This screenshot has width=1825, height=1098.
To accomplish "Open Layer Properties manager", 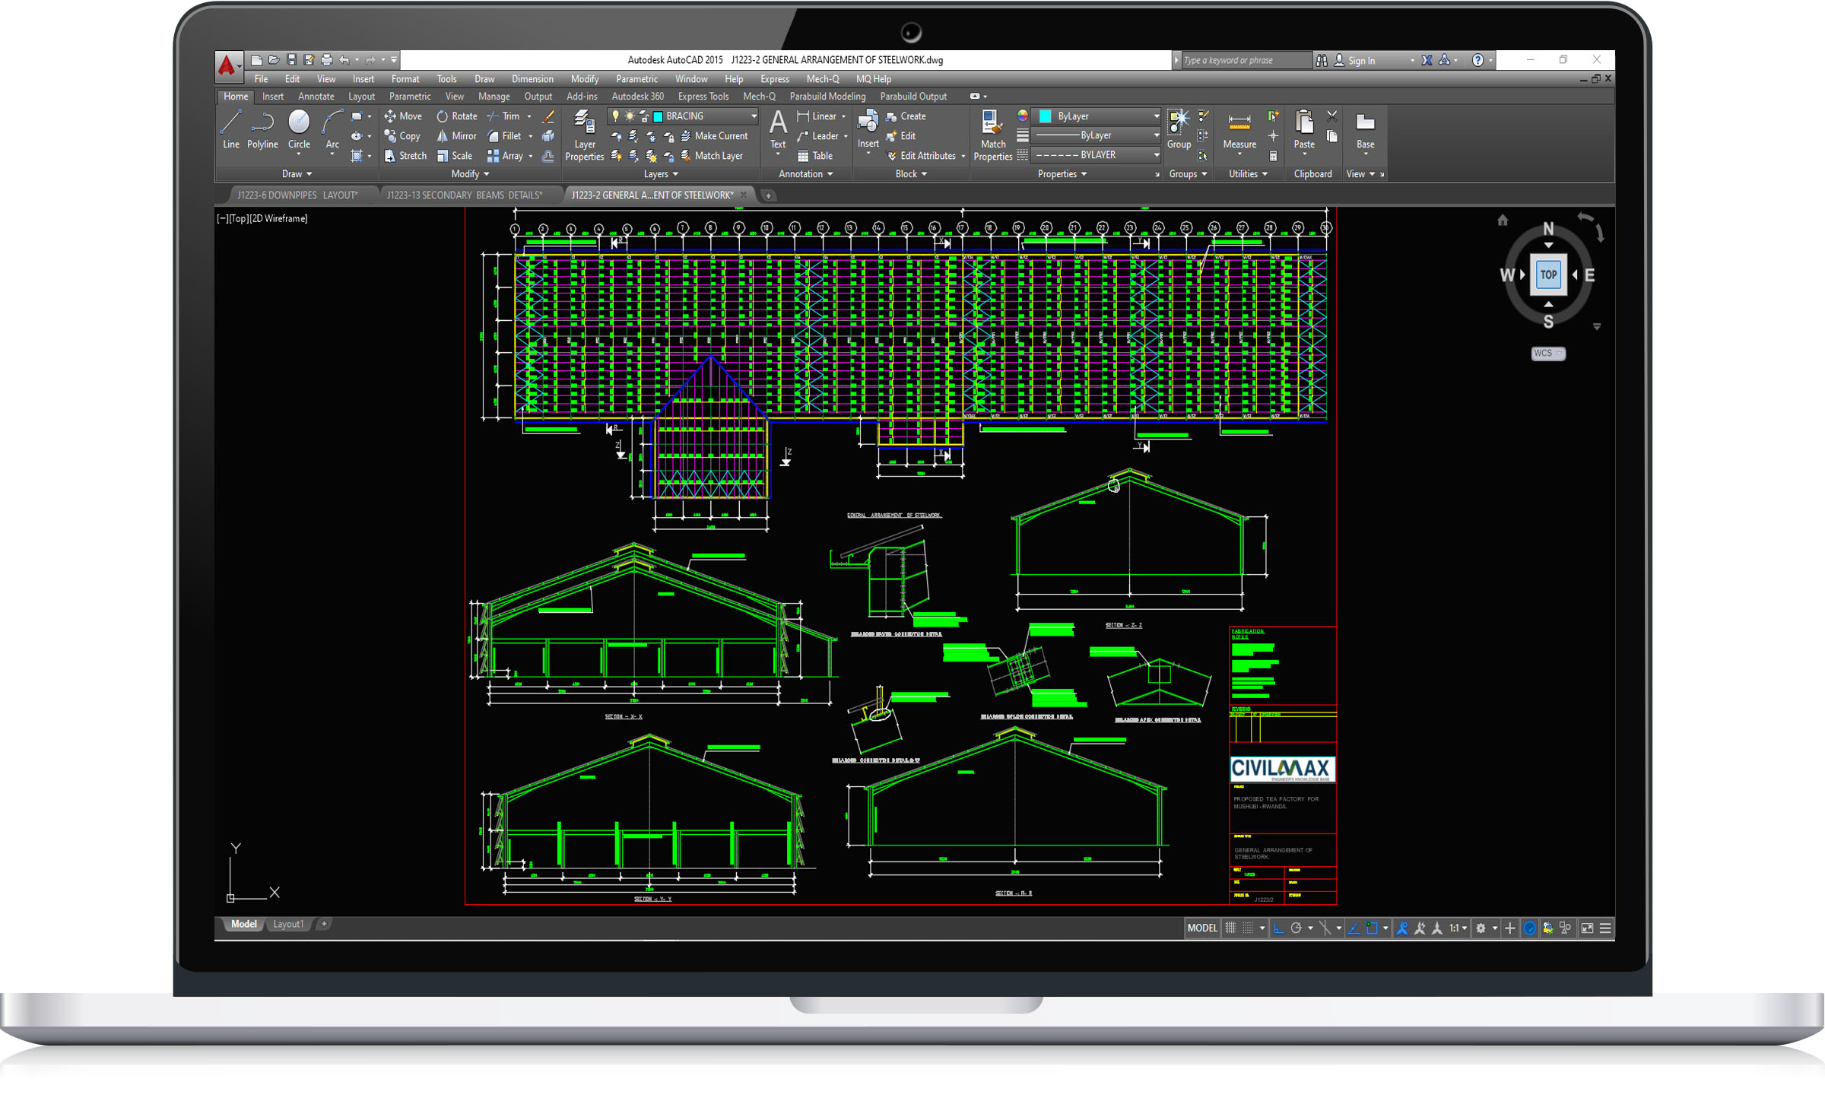I will click(584, 135).
